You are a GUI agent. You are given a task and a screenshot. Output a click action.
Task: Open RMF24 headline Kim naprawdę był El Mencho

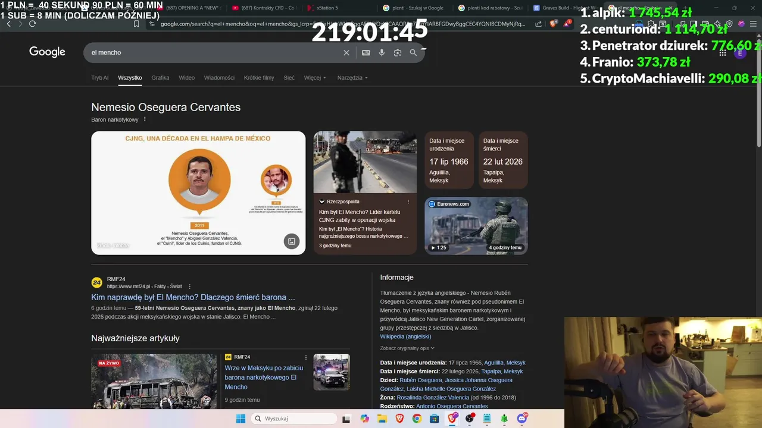point(193,297)
